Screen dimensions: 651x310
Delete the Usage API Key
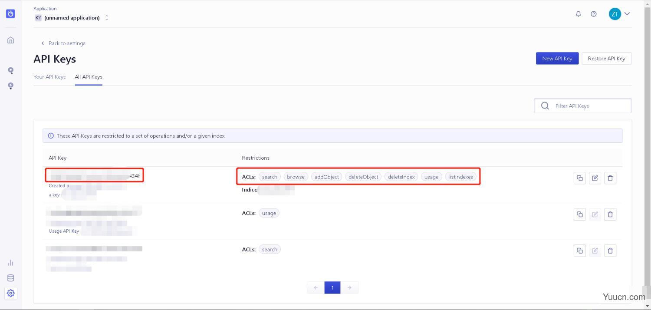click(610, 214)
